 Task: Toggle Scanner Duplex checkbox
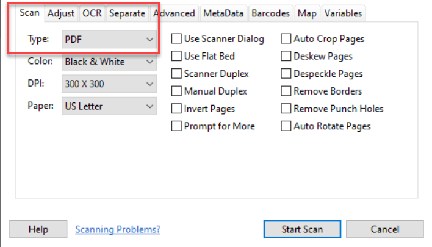pos(176,74)
